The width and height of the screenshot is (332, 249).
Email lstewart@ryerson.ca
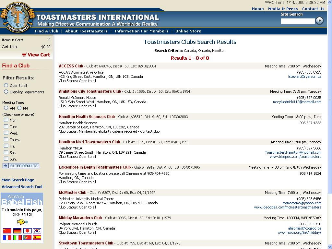304,77
